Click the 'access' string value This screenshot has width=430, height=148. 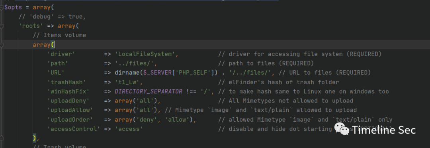129,129
